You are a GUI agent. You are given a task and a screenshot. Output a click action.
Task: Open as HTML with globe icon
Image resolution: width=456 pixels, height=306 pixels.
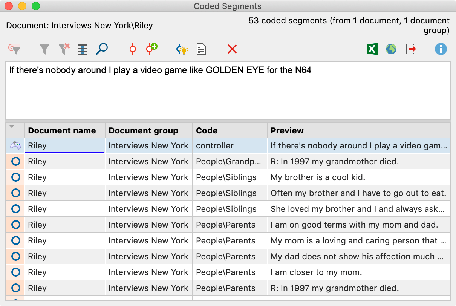tap(391, 49)
